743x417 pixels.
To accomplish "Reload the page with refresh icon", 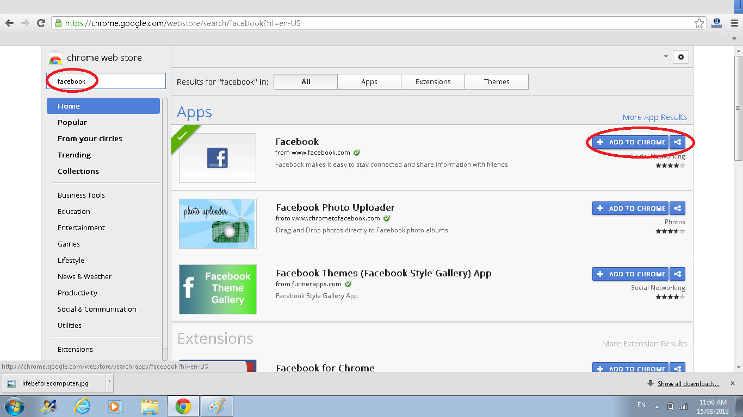I will (41, 23).
